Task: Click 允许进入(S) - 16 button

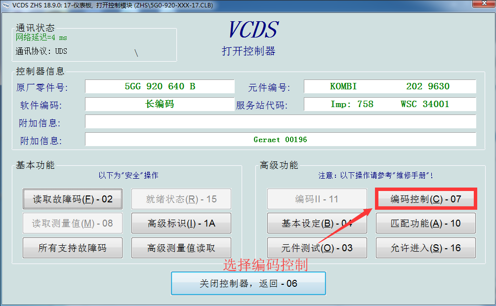Action: tap(426, 248)
